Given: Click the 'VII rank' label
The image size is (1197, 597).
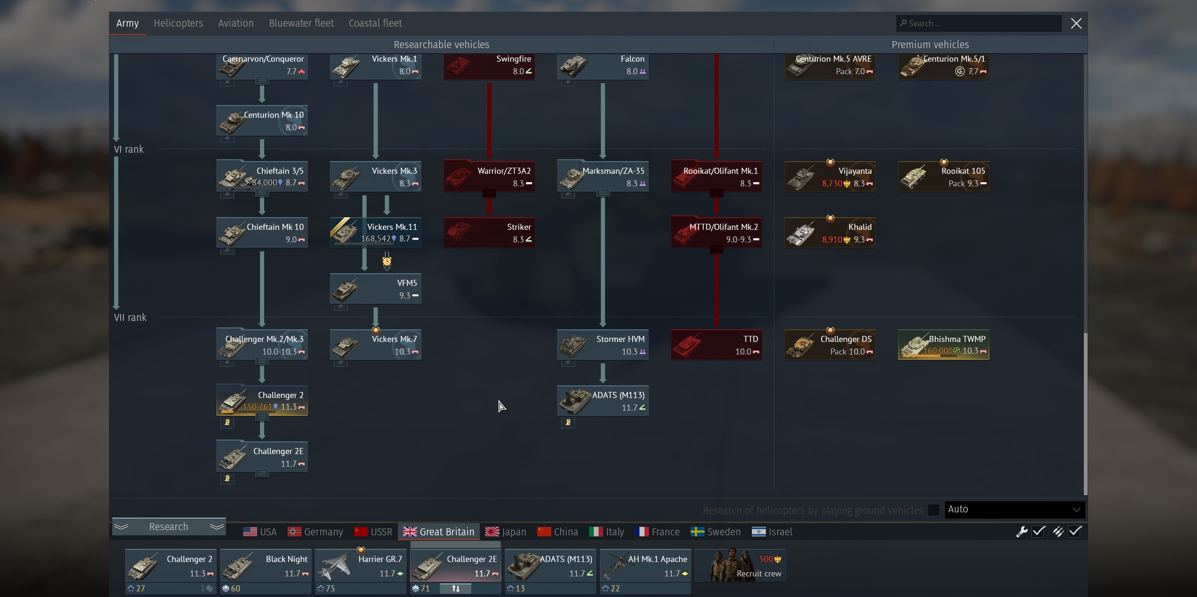Looking at the screenshot, I should click(130, 318).
